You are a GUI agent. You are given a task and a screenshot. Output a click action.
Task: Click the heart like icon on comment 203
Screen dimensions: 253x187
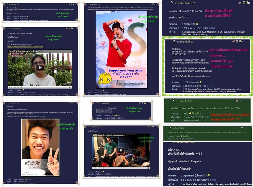point(237,101)
